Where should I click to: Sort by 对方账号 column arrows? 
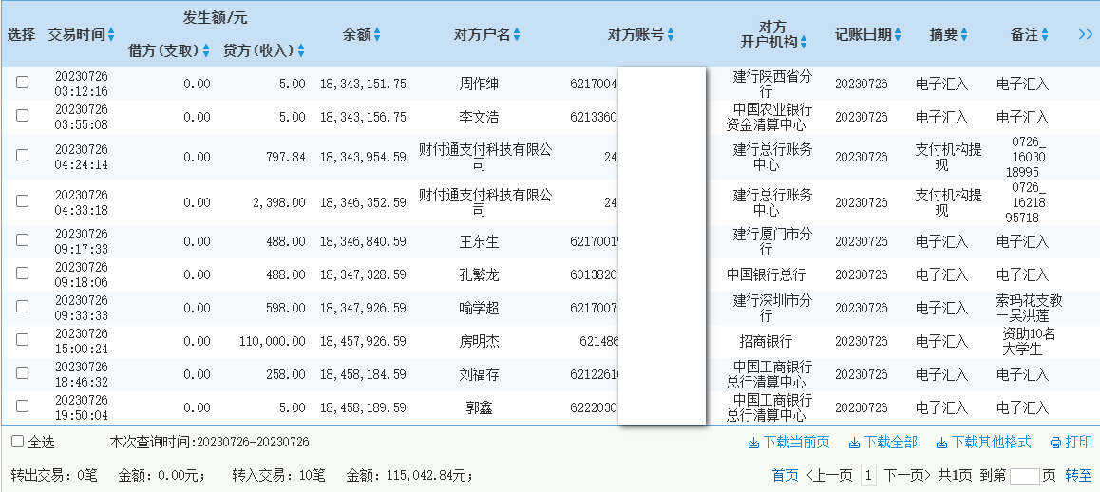click(x=671, y=34)
